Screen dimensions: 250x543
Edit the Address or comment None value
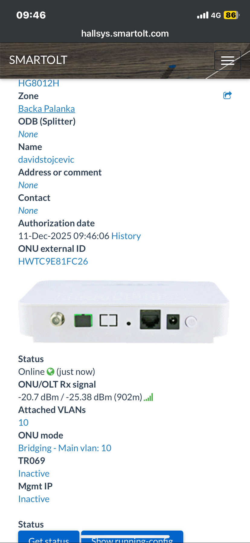click(28, 185)
